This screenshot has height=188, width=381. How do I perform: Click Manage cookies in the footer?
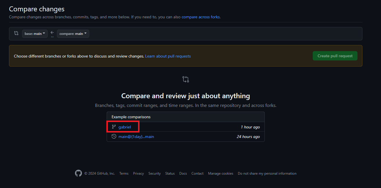(x=221, y=173)
